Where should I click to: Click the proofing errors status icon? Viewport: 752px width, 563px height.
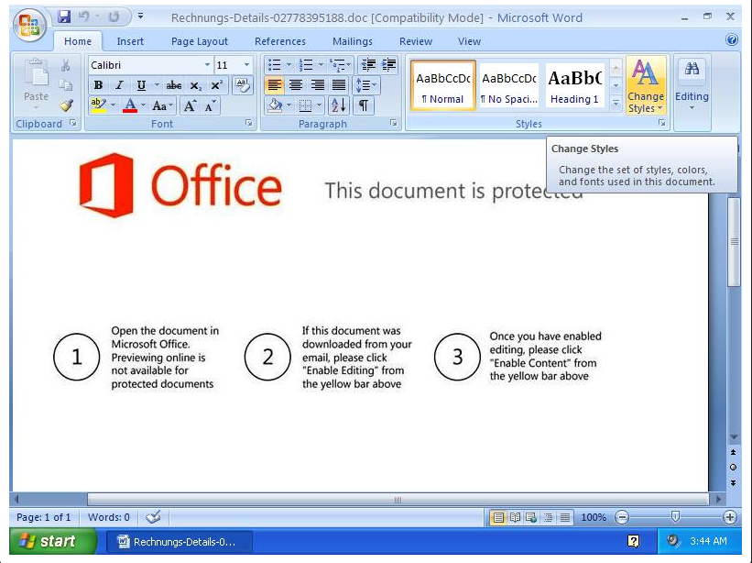(x=154, y=517)
